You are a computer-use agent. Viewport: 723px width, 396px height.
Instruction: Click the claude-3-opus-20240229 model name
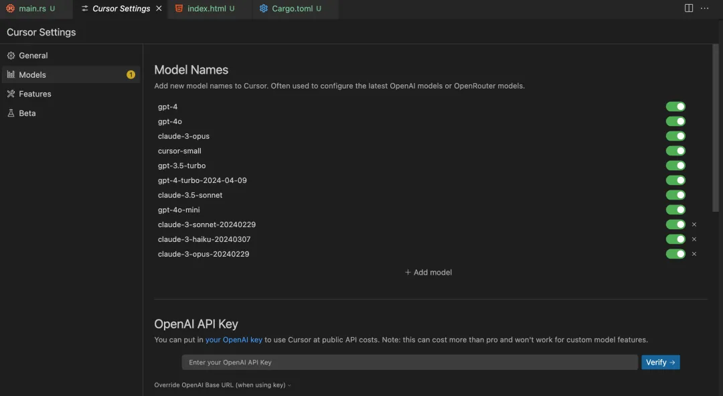(x=204, y=255)
